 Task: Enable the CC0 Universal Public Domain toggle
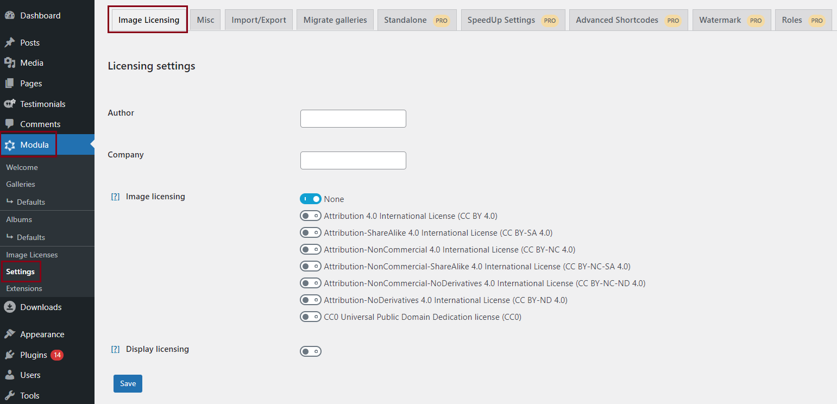(x=310, y=317)
